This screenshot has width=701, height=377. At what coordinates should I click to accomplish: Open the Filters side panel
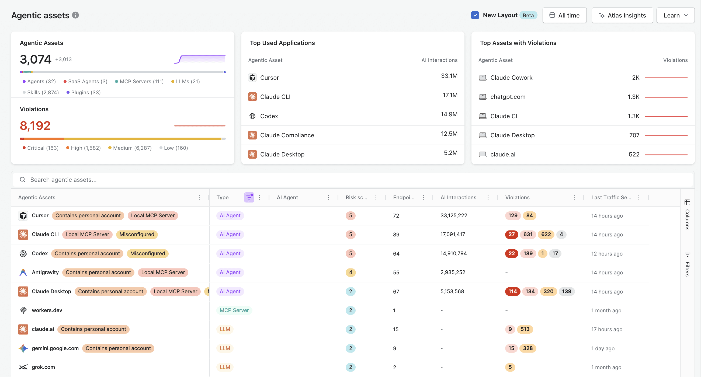pyautogui.click(x=687, y=264)
